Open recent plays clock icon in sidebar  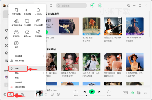click(x=7, y=38)
